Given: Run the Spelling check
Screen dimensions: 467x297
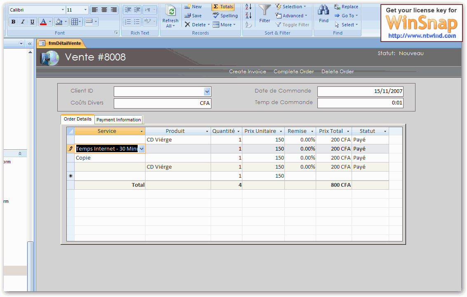Looking at the screenshot, I should pos(225,16).
